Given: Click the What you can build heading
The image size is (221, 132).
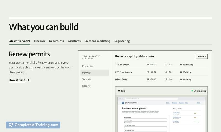Looking at the screenshot, I should click(x=43, y=27).
